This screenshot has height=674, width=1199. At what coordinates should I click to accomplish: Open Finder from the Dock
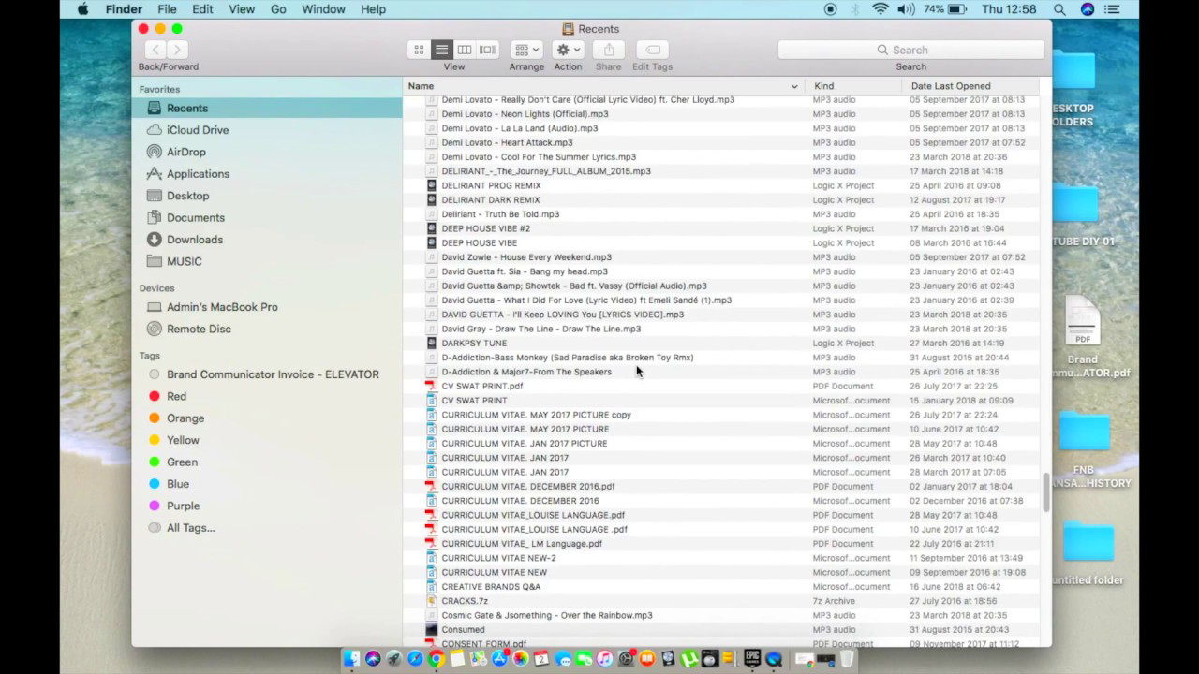click(x=351, y=659)
